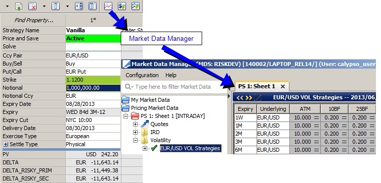The width and height of the screenshot is (381, 183).
Task: Click Expiry Date value 08/28/2013
Action: 93,104
